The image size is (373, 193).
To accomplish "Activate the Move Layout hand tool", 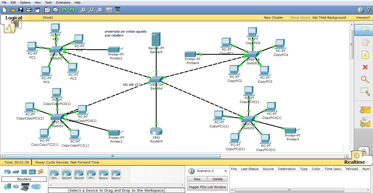I will point(365,42).
